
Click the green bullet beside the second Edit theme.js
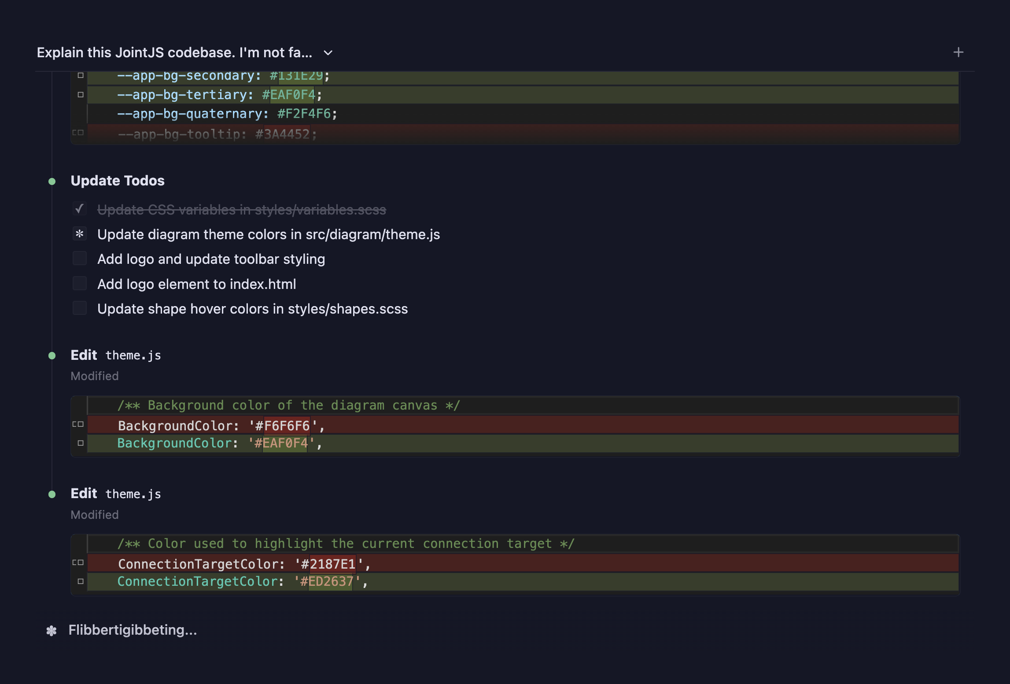tap(52, 495)
